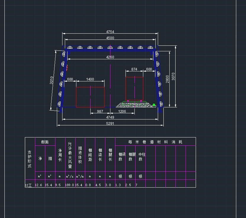Click the 2800 vertical dimension text

click(x=168, y=79)
